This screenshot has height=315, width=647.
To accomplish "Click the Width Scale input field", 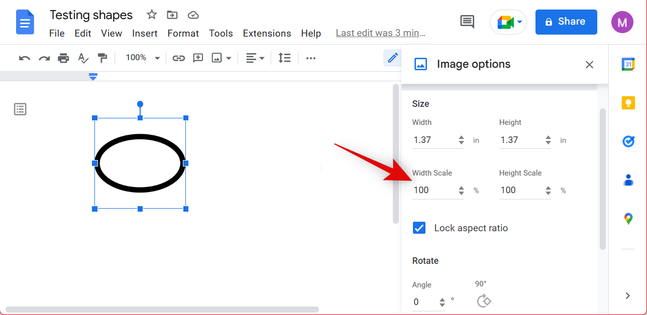I will click(x=434, y=190).
